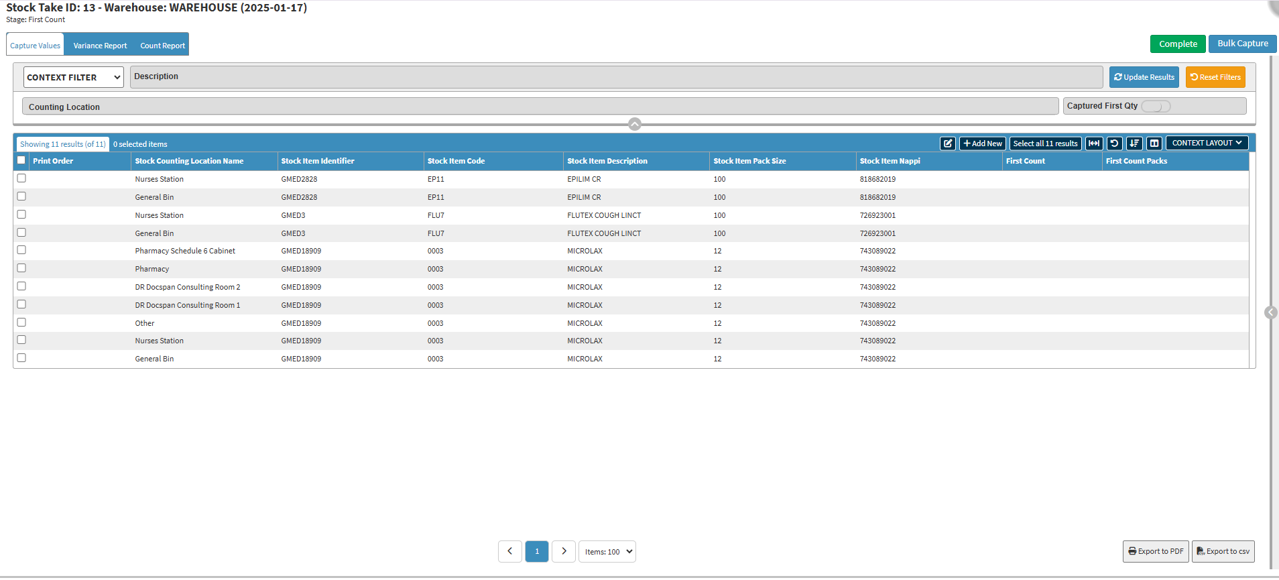1279x580 pixels.
Task: Click the edit selected items icon
Action: click(947, 143)
